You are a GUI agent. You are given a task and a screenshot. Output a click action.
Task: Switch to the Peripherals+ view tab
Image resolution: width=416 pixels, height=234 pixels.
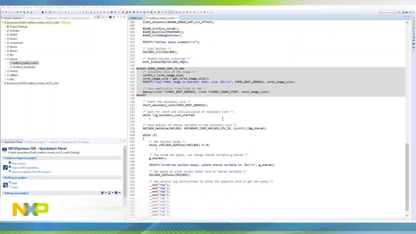35,18
